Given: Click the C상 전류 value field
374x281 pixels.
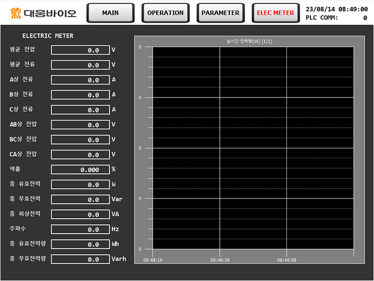Looking at the screenshot, I should [x=80, y=110].
